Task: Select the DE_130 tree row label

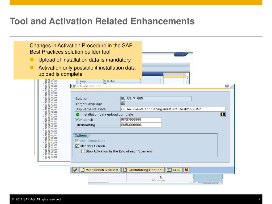Action: (x=54, y=110)
